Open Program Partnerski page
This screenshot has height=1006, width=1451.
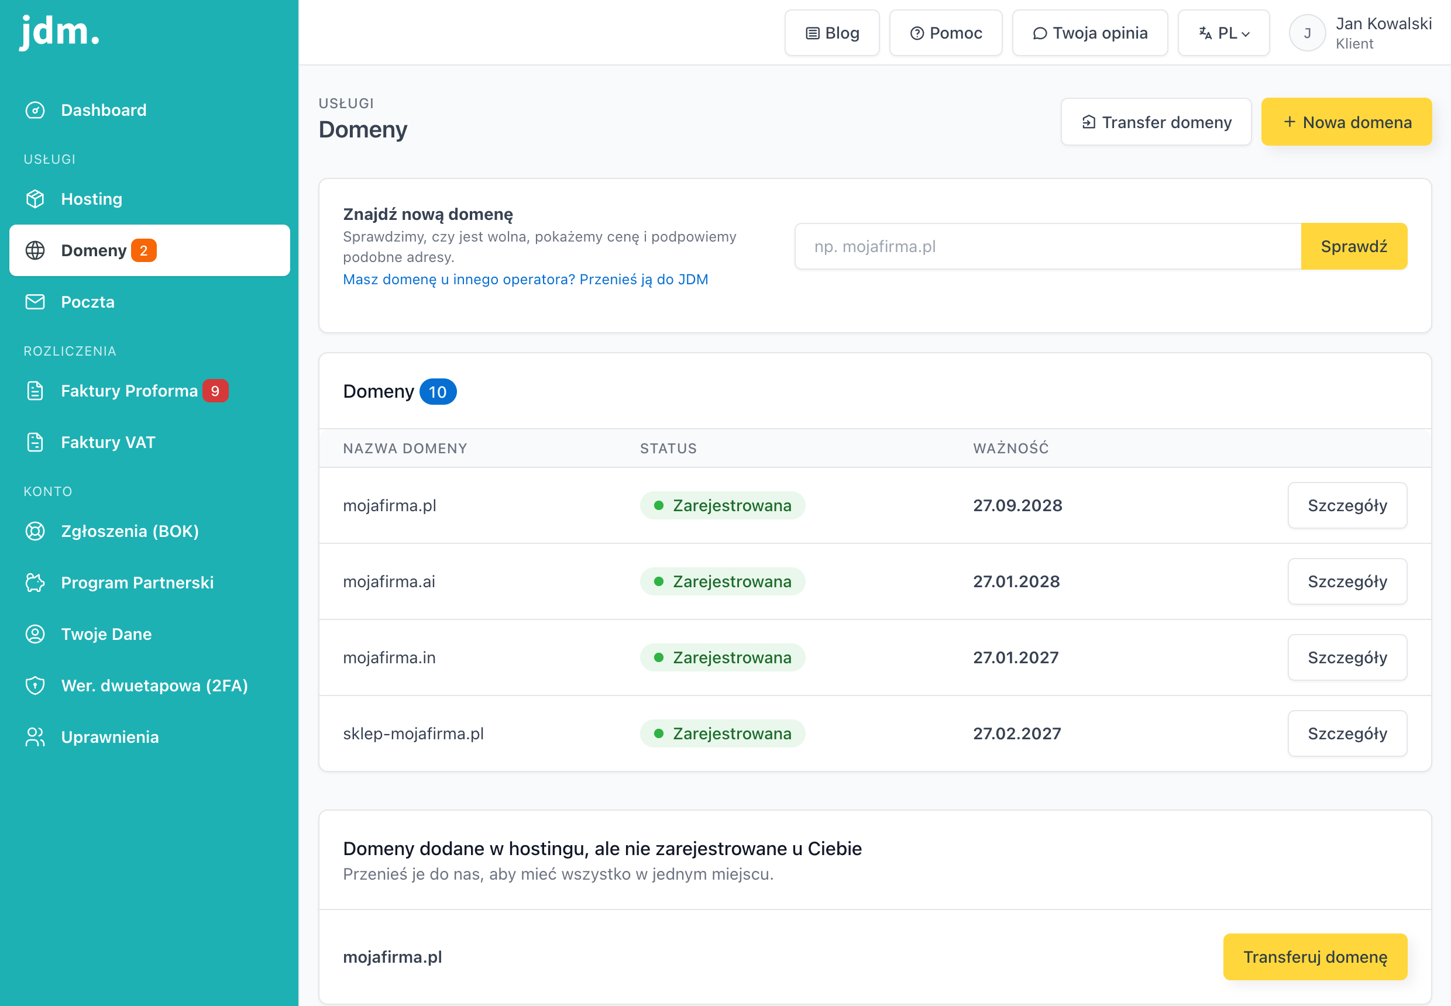[x=149, y=583]
